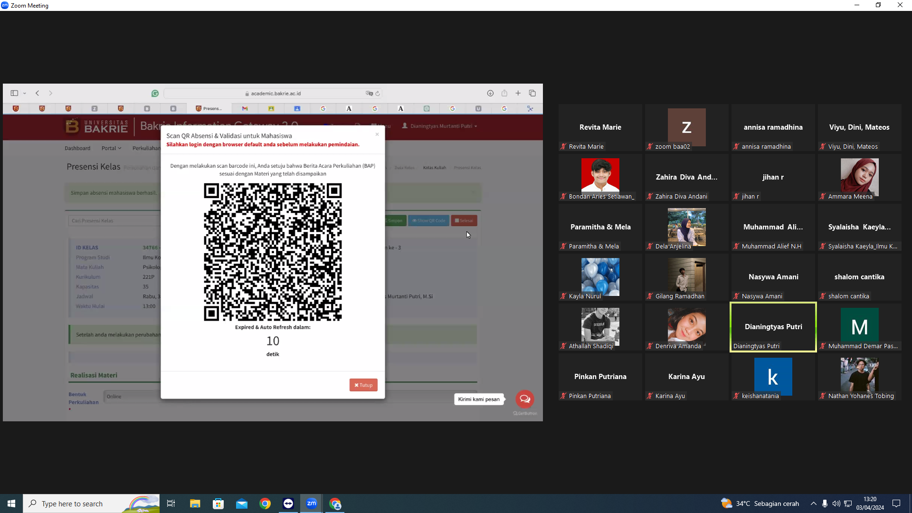Click the Grammarly extension icon

pyautogui.click(x=155, y=94)
